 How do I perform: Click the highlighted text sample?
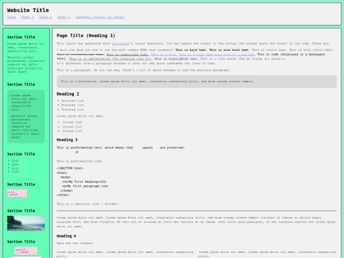pyautogui.click(x=176, y=59)
